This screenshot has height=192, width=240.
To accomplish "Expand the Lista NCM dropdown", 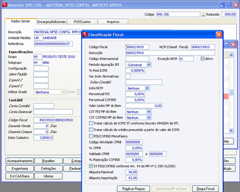I will (147, 88).
